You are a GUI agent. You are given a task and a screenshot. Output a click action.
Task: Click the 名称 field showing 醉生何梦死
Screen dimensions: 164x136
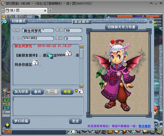[x=38, y=31]
